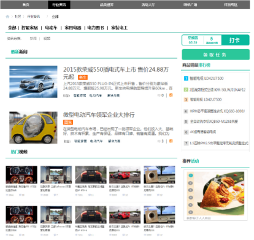Play the second-row washing machine video thumbnail

(160, 215)
